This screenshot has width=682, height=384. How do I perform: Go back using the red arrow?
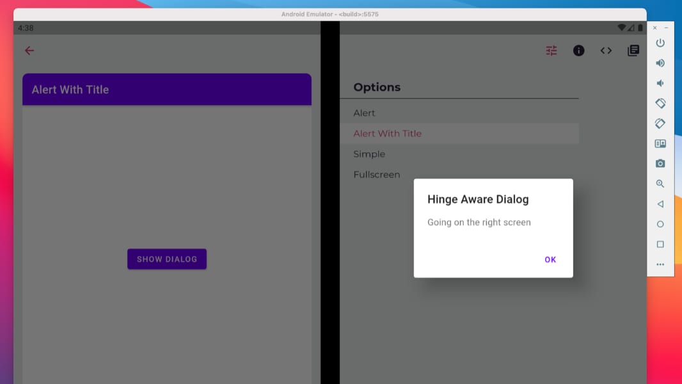click(x=29, y=51)
